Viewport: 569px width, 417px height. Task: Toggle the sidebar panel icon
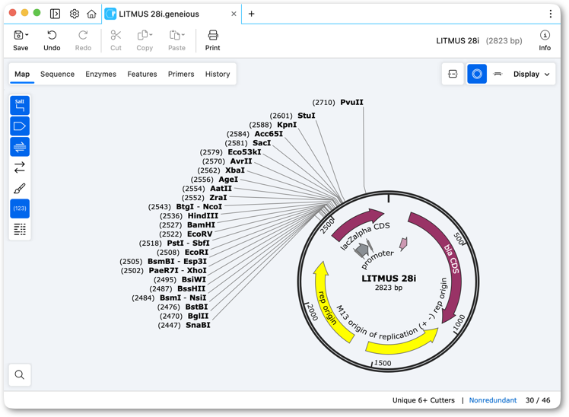[x=56, y=14]
